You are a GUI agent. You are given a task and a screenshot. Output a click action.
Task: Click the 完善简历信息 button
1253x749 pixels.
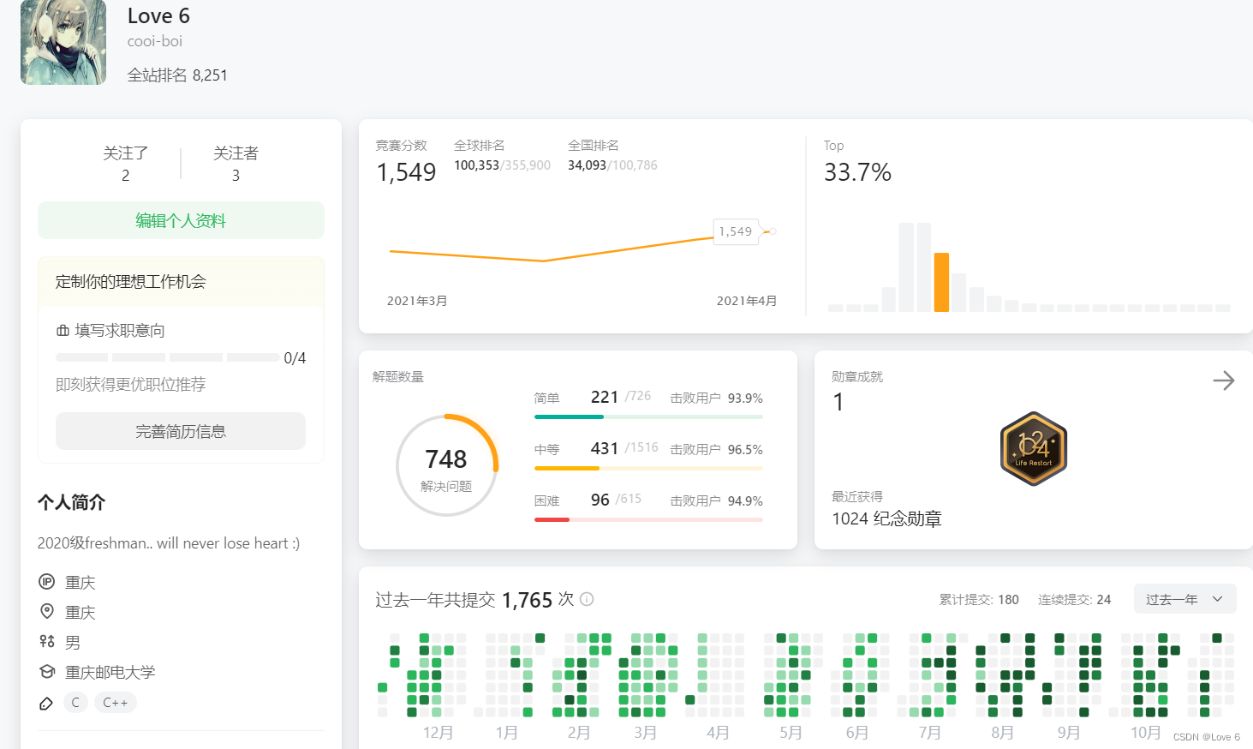181,431
